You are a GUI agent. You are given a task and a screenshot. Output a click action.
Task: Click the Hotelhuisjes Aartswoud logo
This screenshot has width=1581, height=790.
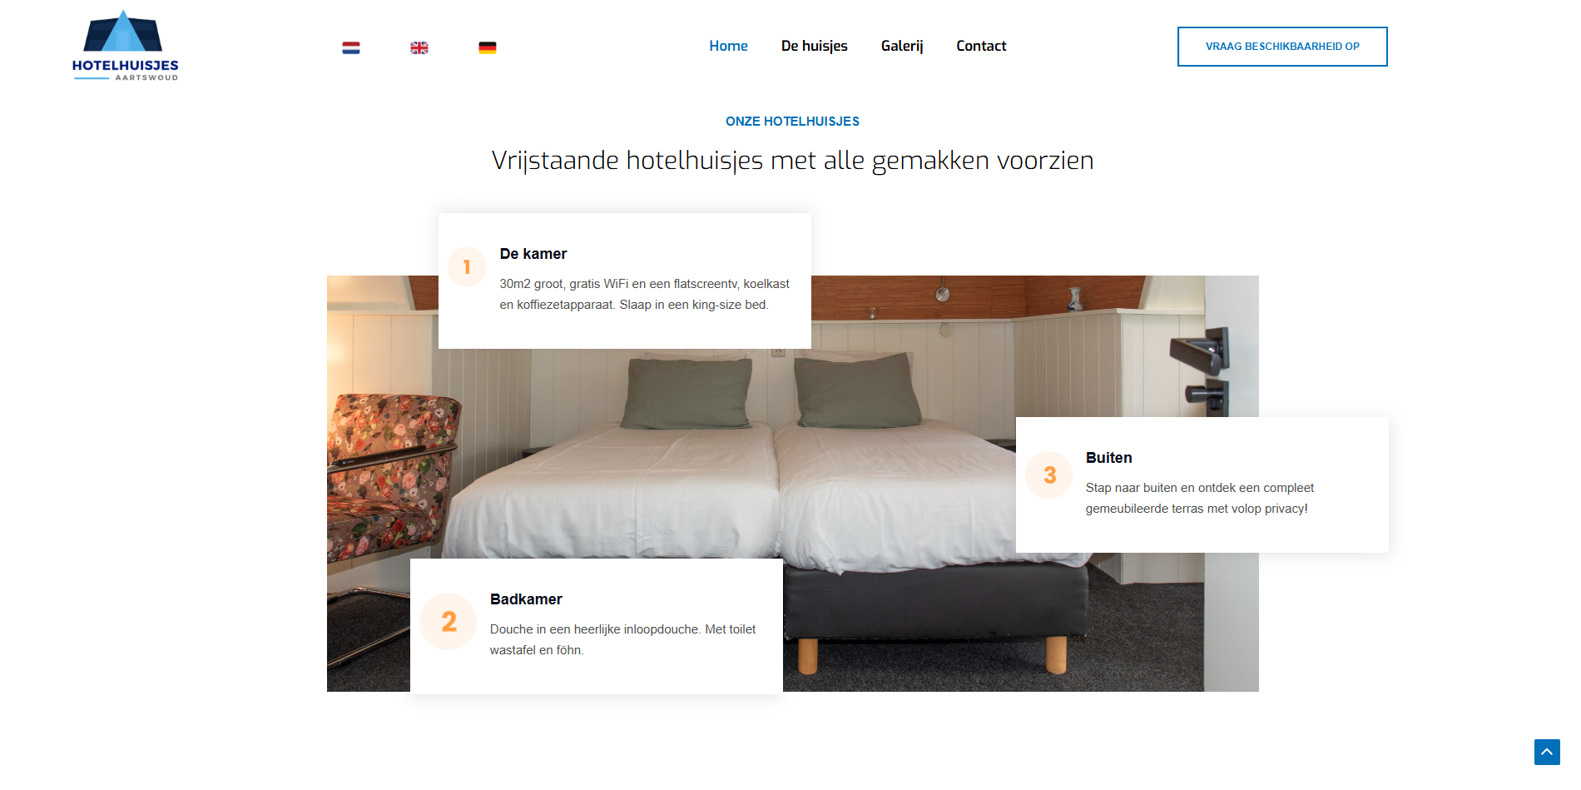(x=125, y=46)
